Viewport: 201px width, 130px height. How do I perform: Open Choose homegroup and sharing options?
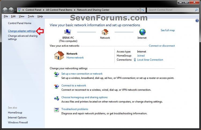click(x=84, y=97)
